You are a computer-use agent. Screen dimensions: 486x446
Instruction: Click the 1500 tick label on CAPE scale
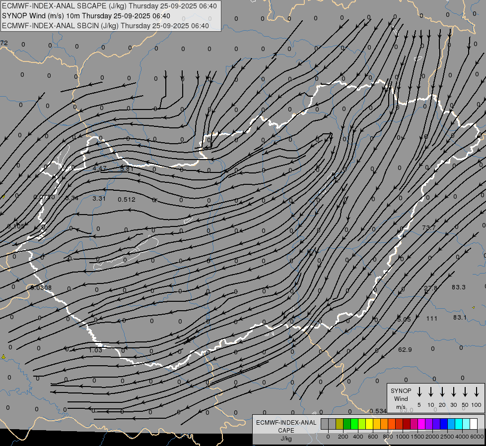[x=417, y=437]
